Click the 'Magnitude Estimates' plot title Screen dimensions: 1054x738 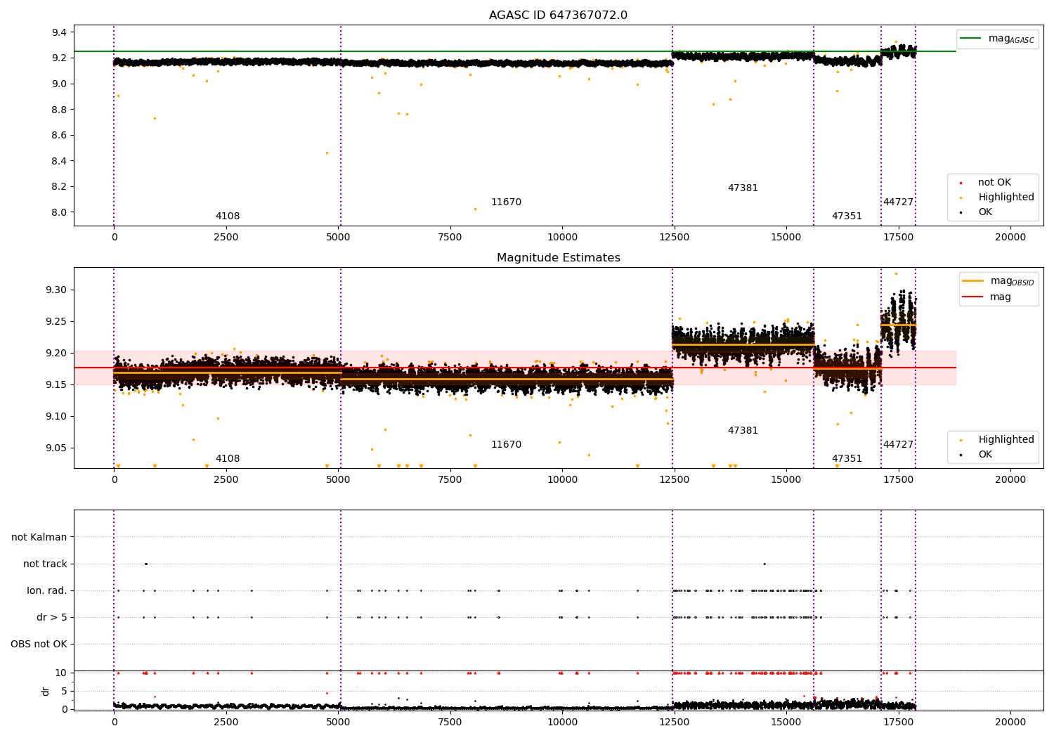[558, 258]
